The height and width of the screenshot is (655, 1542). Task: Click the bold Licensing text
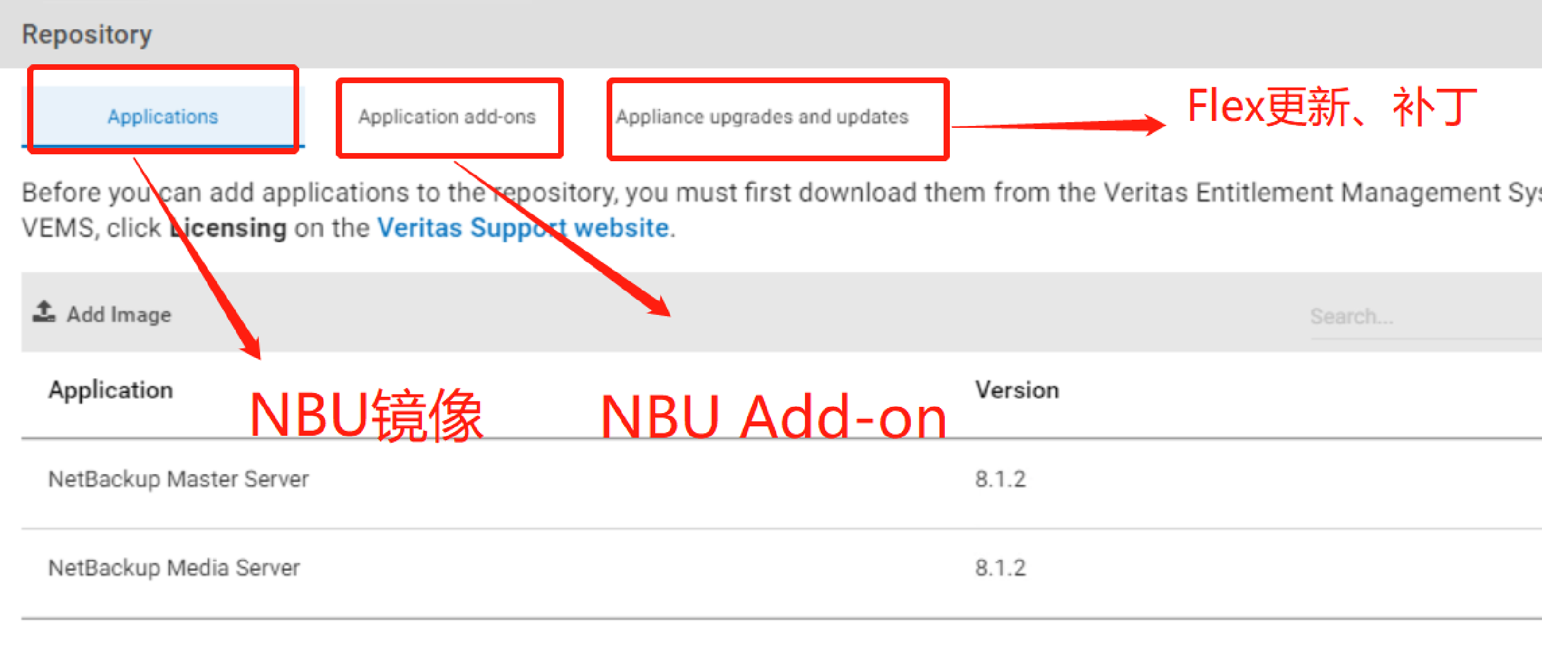(x=228, y=227)
